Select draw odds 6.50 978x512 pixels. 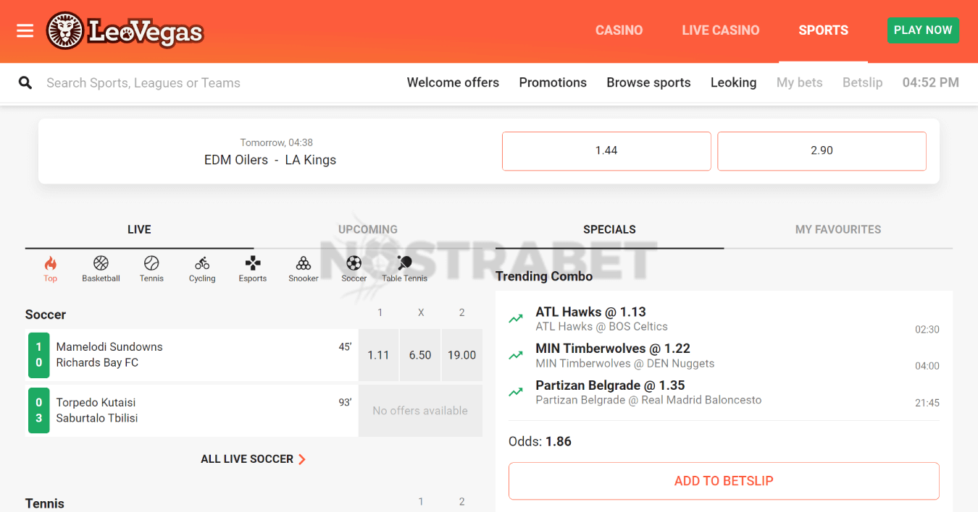point(420,355)
